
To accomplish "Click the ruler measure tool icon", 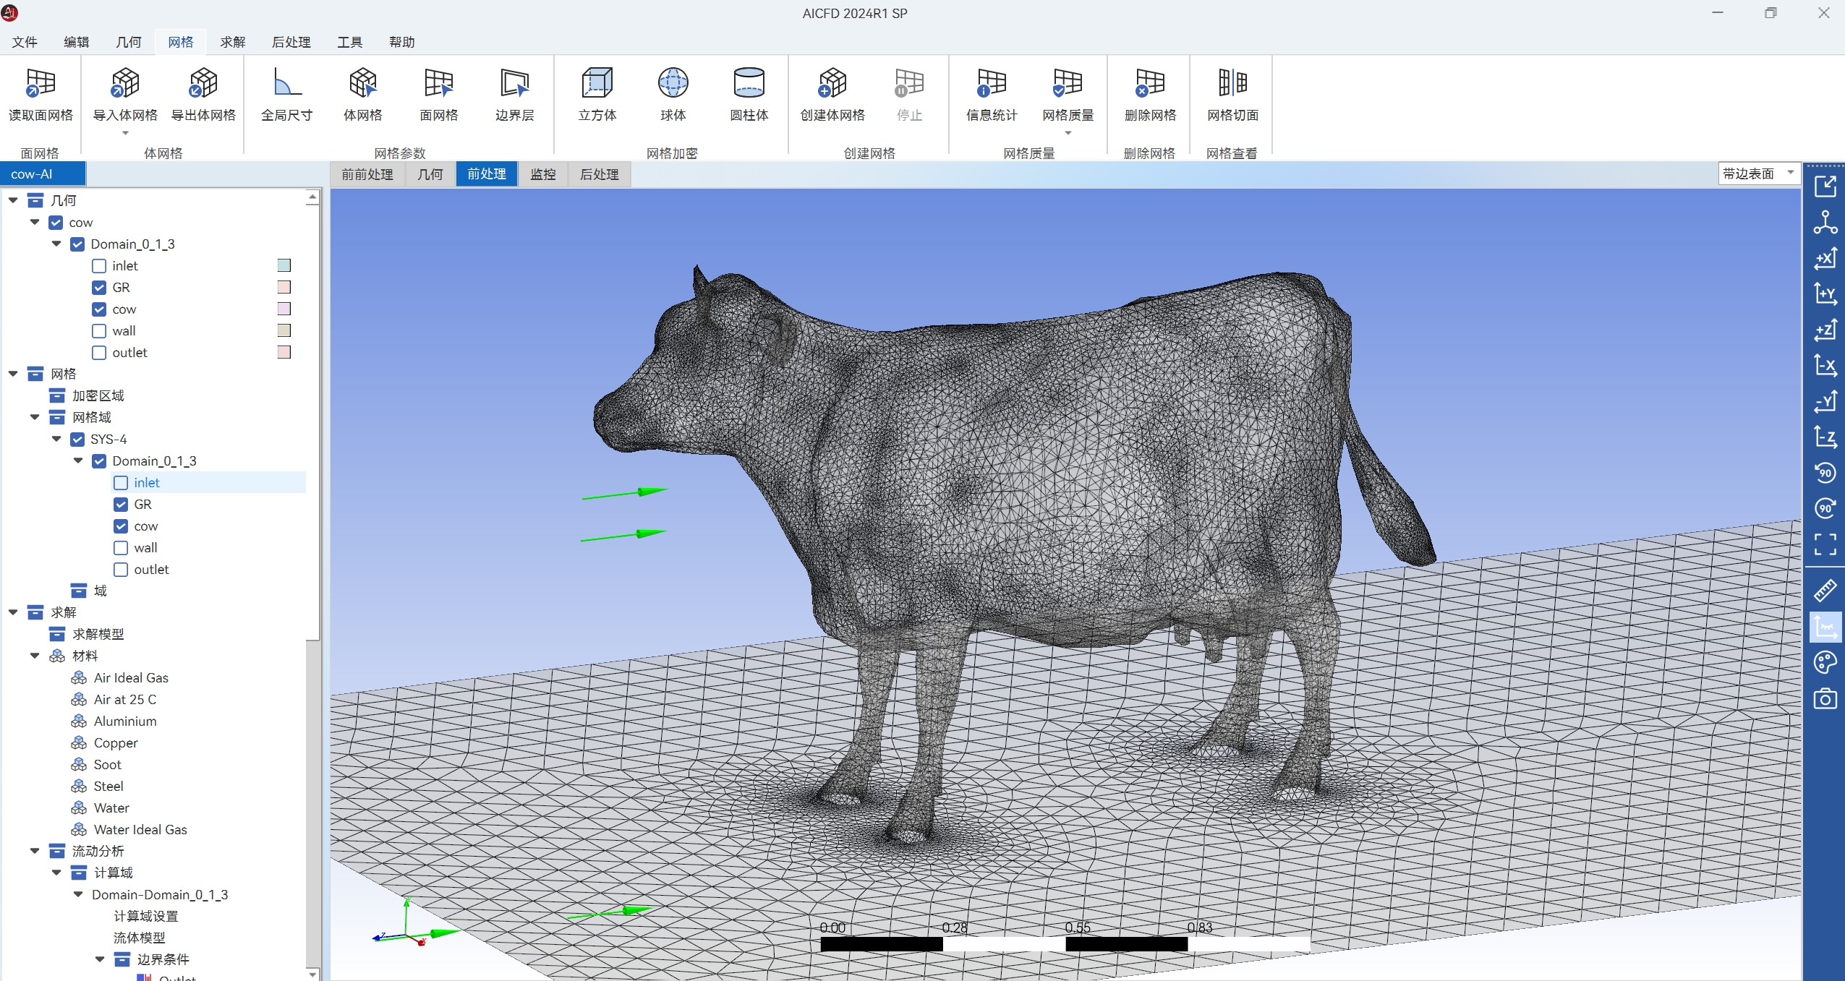I will 1825,591.
